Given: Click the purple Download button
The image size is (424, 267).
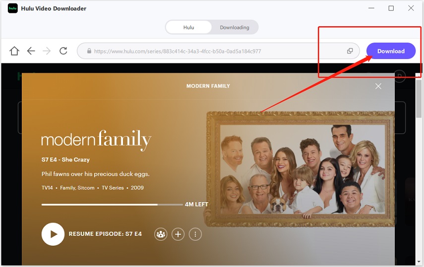Looking at the screenshot, I should tap(391, 51).
